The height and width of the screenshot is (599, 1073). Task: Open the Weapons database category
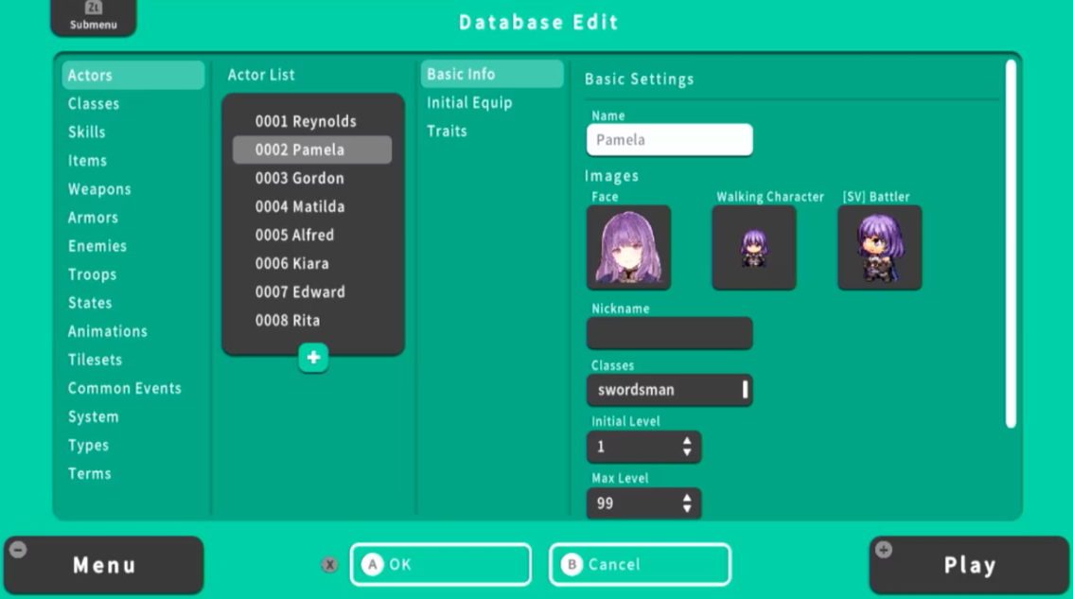[x=100, y=188]
